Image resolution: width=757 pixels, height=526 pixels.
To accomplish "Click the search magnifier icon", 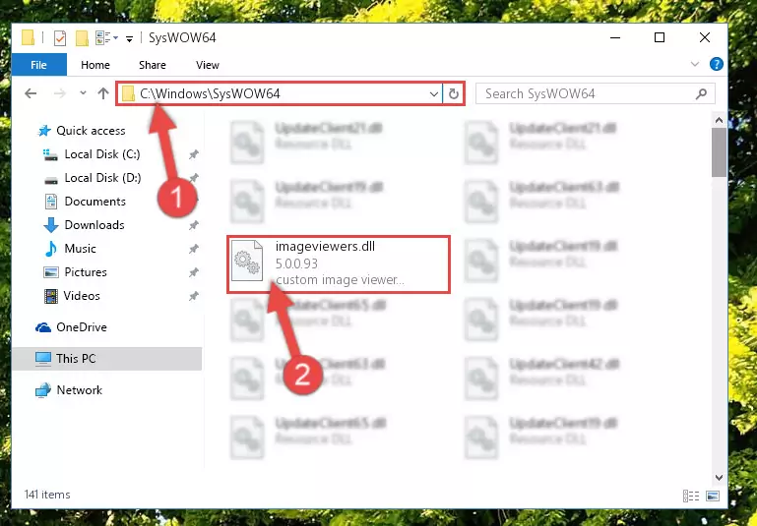I will pos(701,93).
